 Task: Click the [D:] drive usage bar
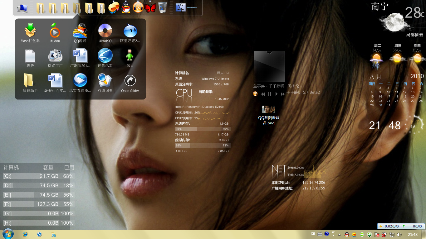[38, 185]
